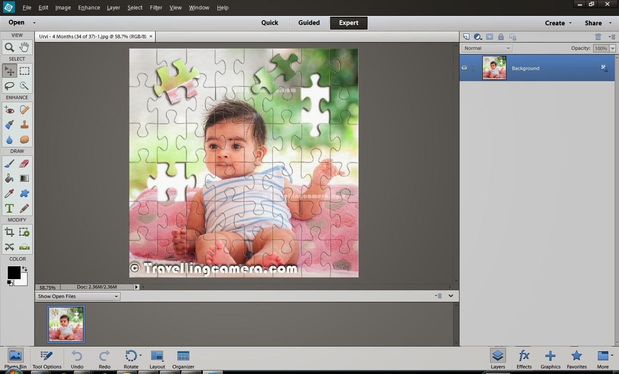Screen dimensions: 619x374
Task: Select the Hand tool
Action: click(x=25, y=47)
